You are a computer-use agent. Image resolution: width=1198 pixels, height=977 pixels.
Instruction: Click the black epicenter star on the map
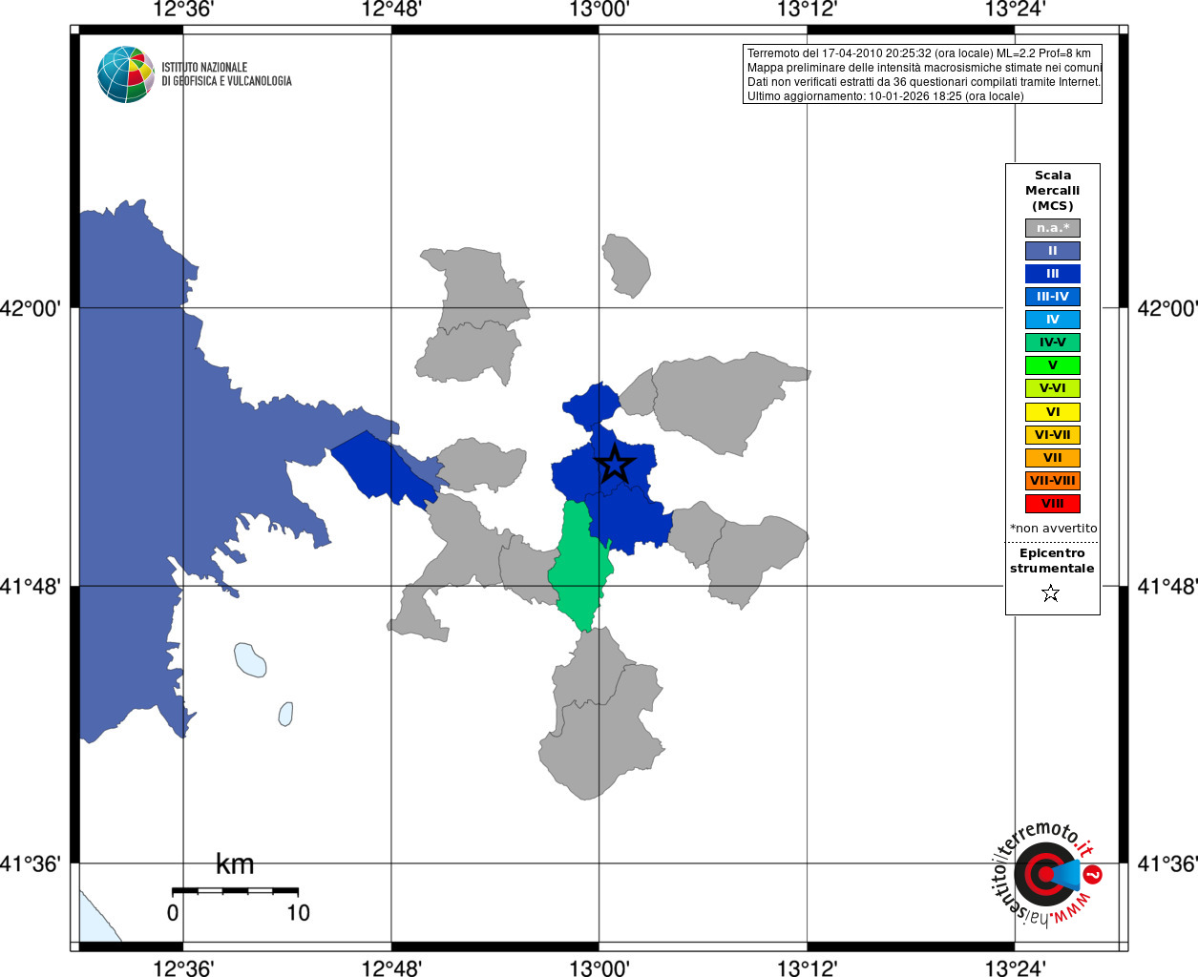point(615,464)
